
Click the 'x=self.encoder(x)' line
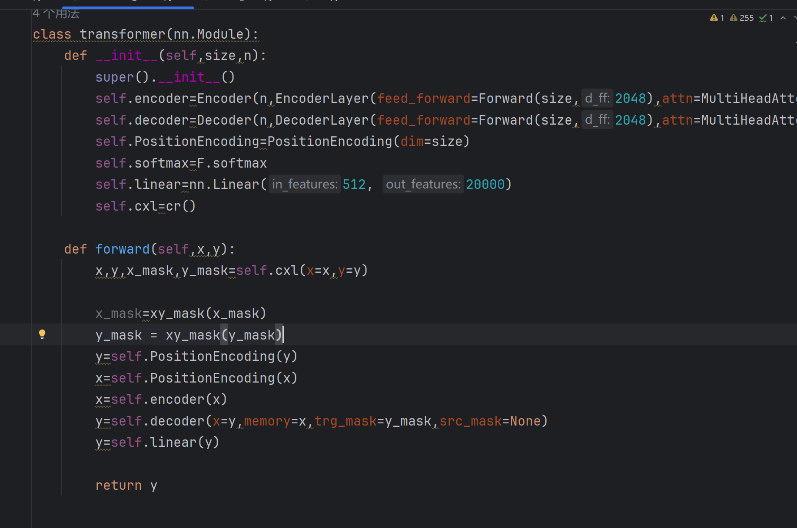pos(161,399)
